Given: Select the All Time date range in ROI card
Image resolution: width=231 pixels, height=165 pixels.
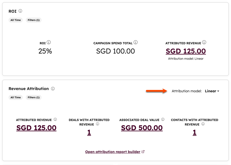Looking at the screenshot, I should (15, 20).
